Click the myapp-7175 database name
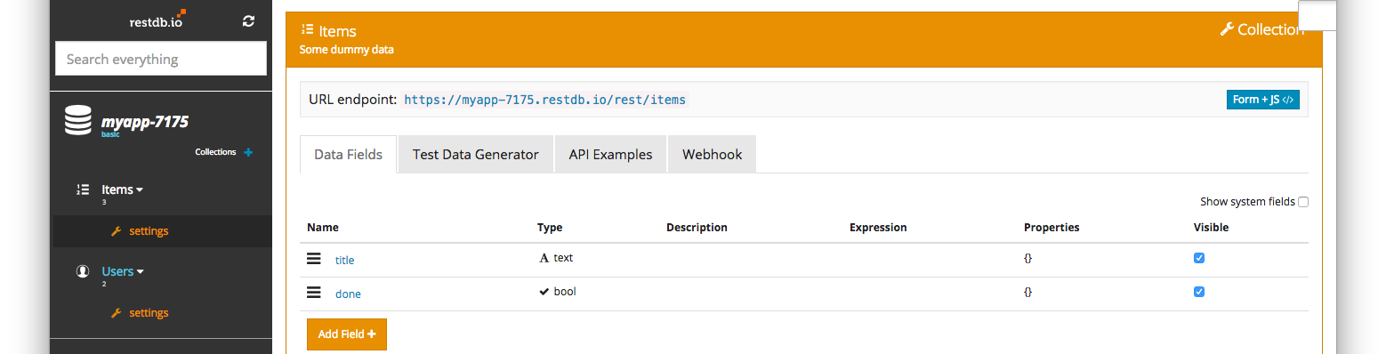The image size is (1386, 354). [144, 122]
